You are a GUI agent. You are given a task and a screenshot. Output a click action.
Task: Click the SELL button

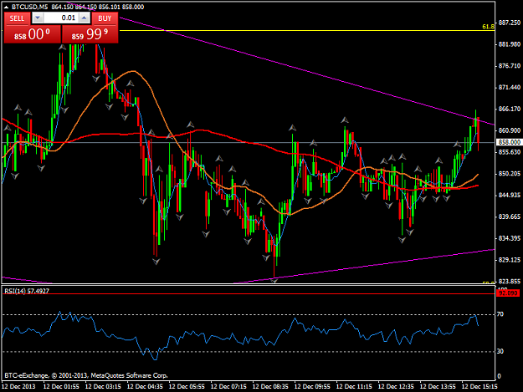click(x=17, y=18)
